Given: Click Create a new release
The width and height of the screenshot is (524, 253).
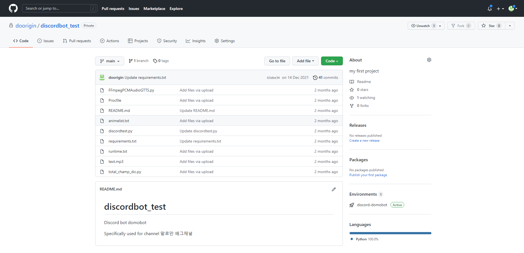Looking at the screenshot, I should (x=364, y=141).
